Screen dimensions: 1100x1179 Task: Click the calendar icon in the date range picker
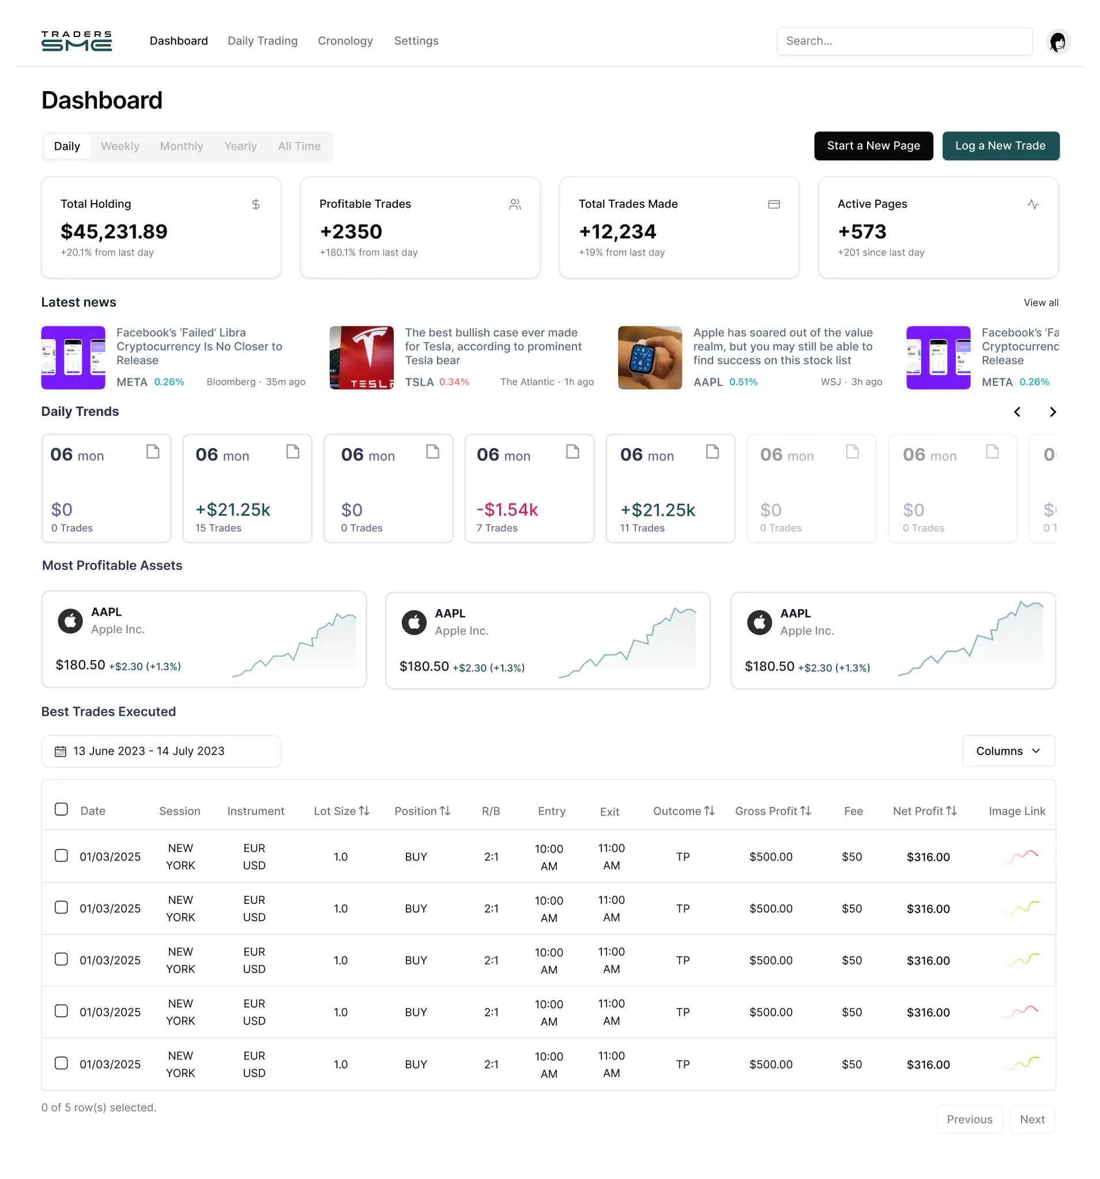tap(61, 751)
